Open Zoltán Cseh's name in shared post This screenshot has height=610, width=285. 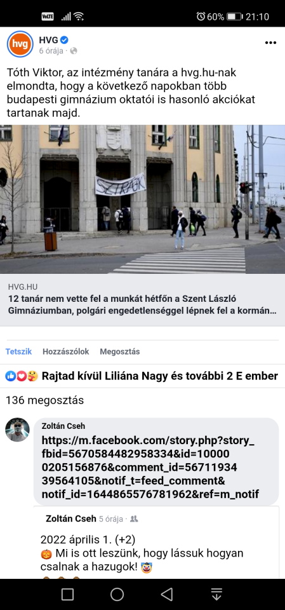coord(70,518)
